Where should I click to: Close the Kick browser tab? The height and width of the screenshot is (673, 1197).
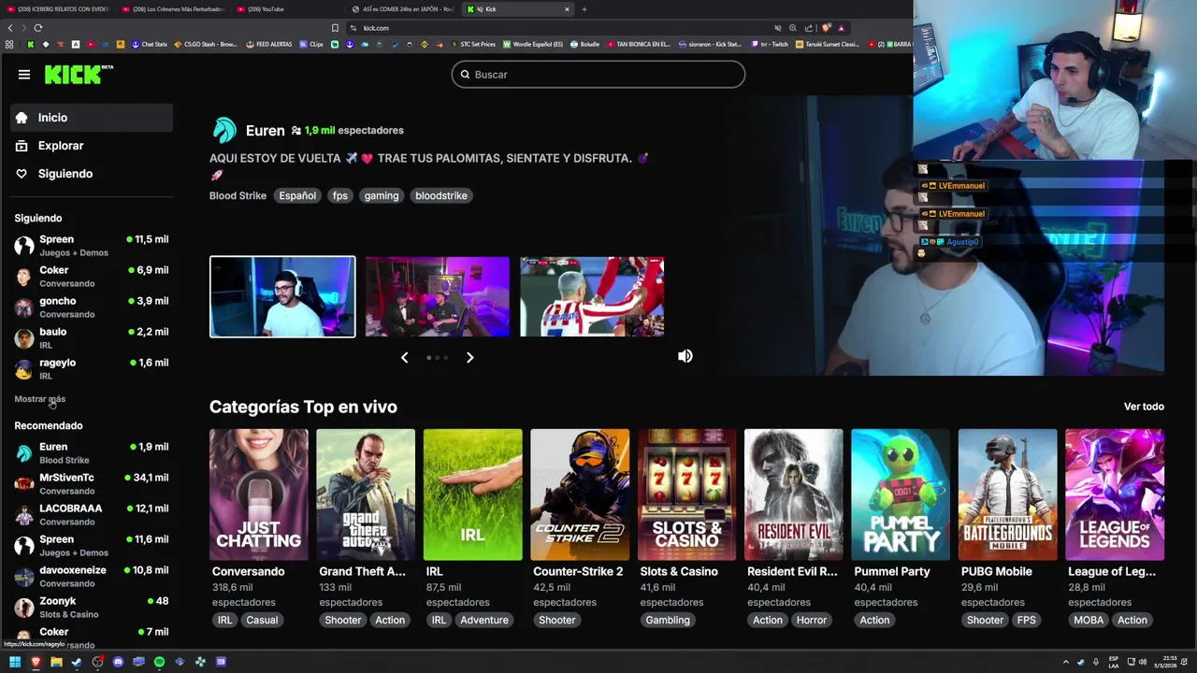[x=566, y=9]
